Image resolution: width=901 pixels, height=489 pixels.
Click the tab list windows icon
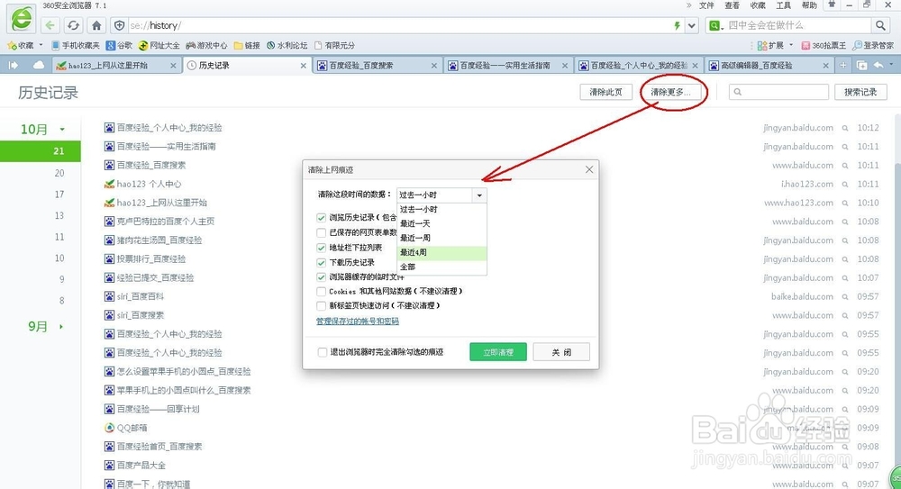pos(861,66)
